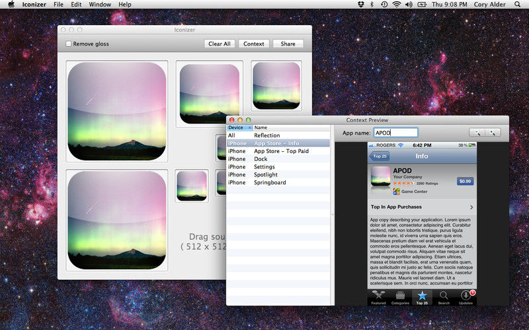Screen dimensions: 529x330
Task: Select the iPhone Settings row
Action: tap(278, 167)
